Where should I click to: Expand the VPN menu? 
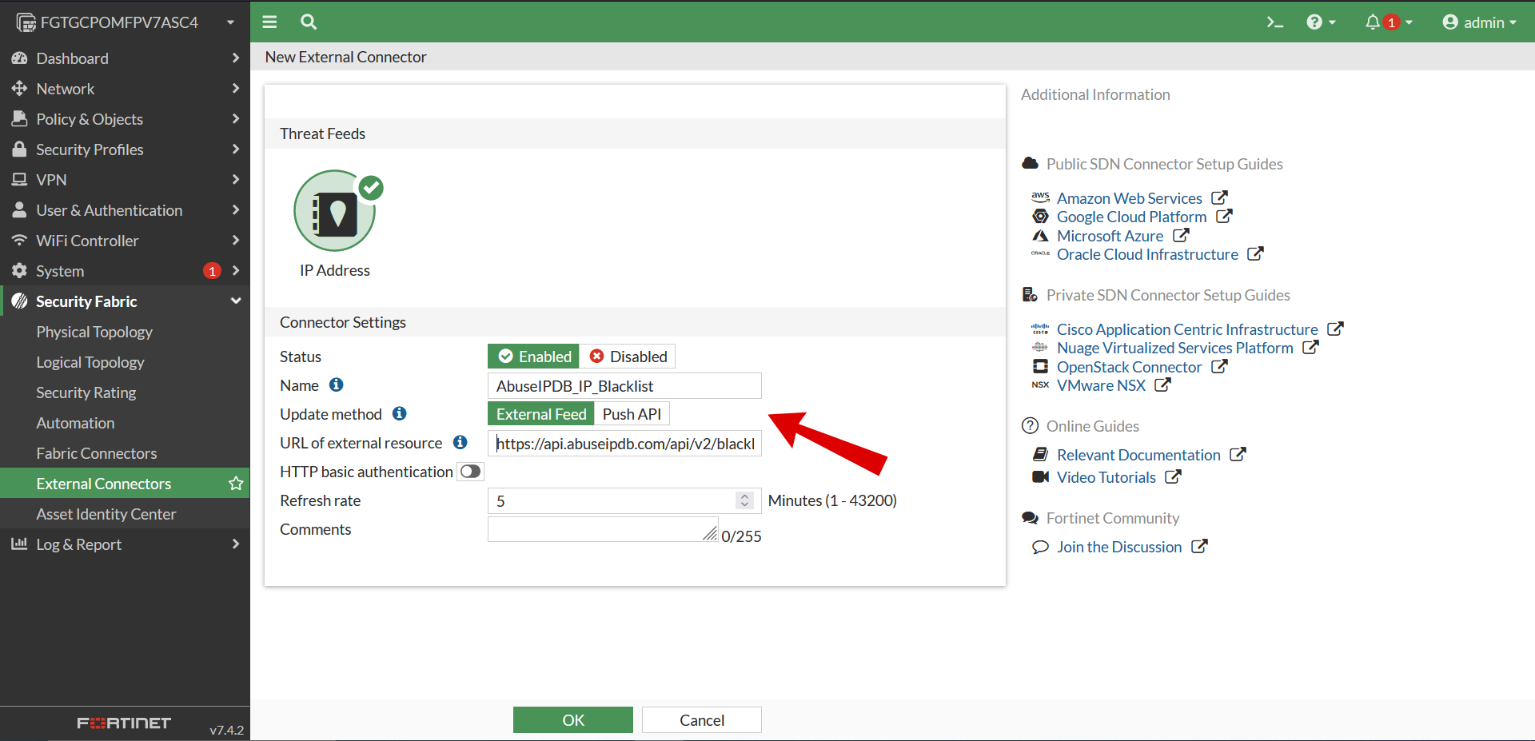tap(125, 180)
